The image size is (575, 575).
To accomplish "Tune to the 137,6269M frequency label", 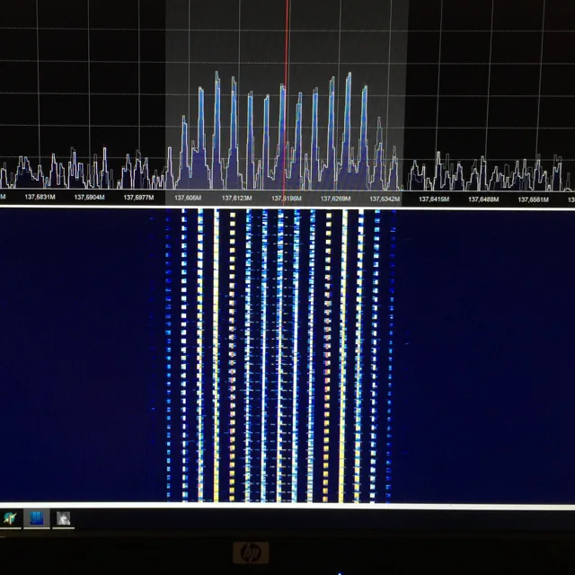I will pos(335,199).
